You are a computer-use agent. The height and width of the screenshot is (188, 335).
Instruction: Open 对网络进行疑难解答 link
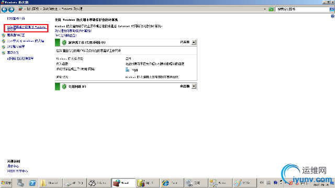click(20, 58)
